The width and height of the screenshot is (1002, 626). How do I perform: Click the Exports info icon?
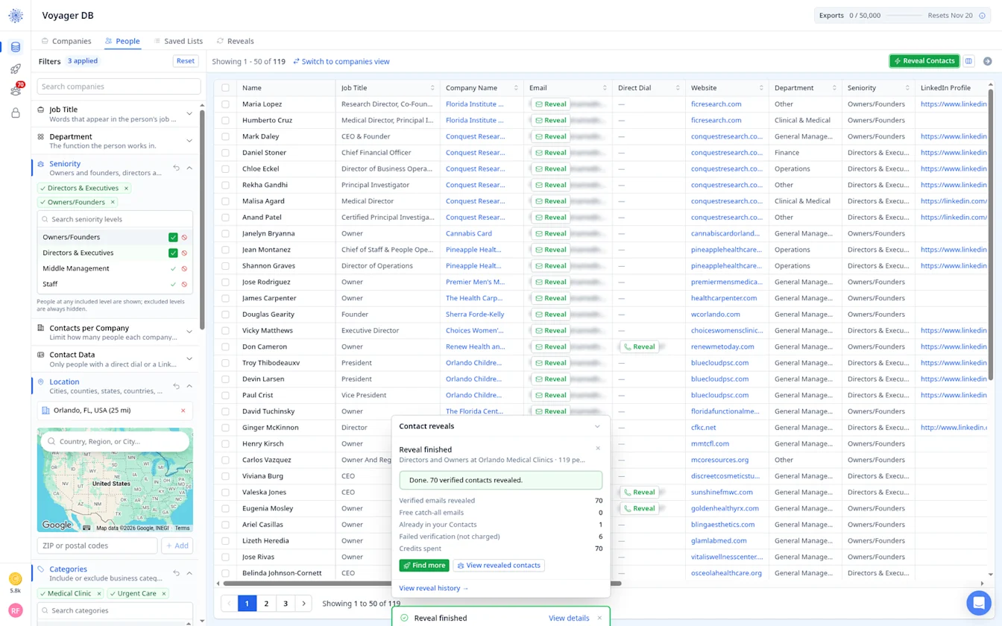(982, 16)
